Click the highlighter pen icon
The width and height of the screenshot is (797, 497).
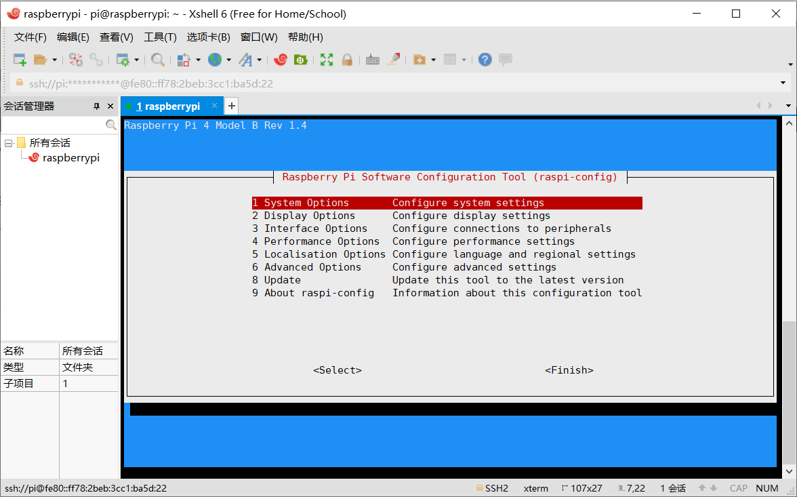coord(393,60)
